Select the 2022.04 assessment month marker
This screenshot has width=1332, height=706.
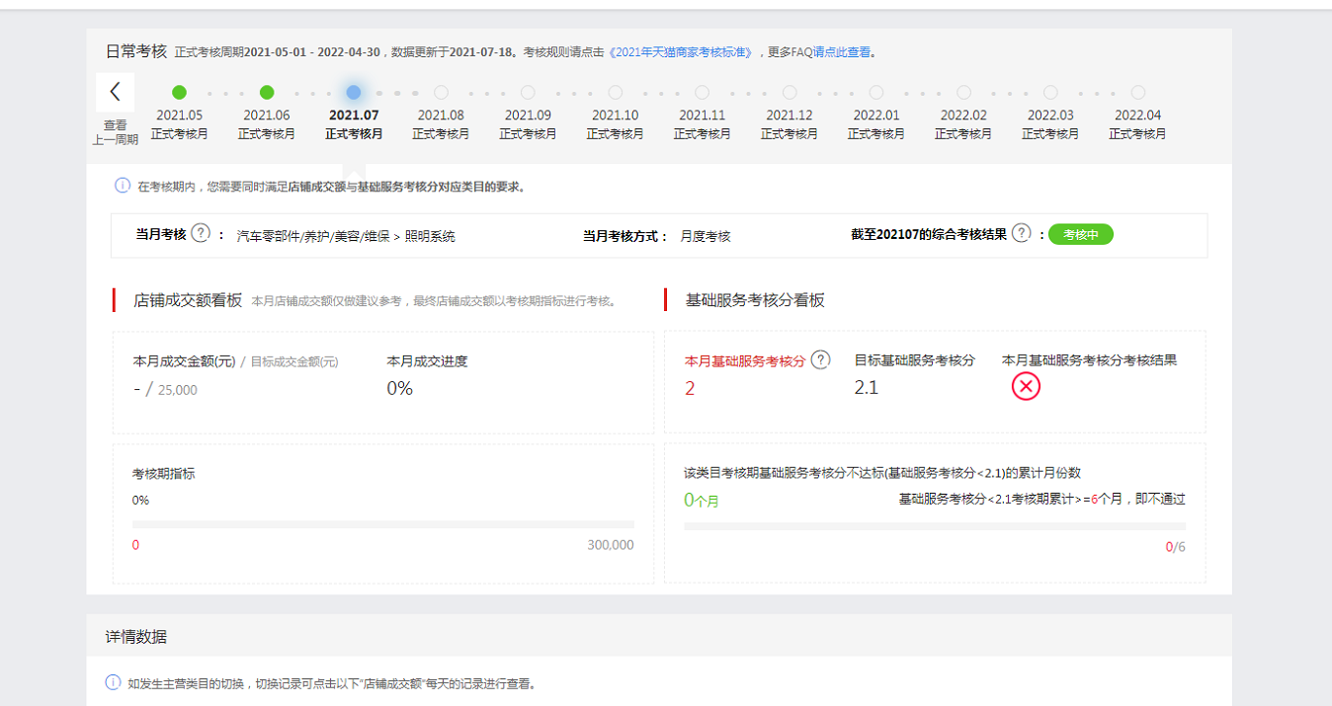pyautogui.click(x=1137, y=93)
